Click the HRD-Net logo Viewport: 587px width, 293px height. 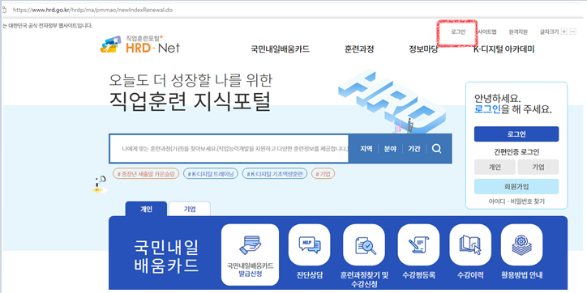point(140,44)
